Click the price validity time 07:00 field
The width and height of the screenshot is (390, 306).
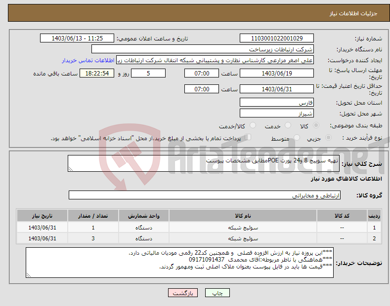coord(202,89)
